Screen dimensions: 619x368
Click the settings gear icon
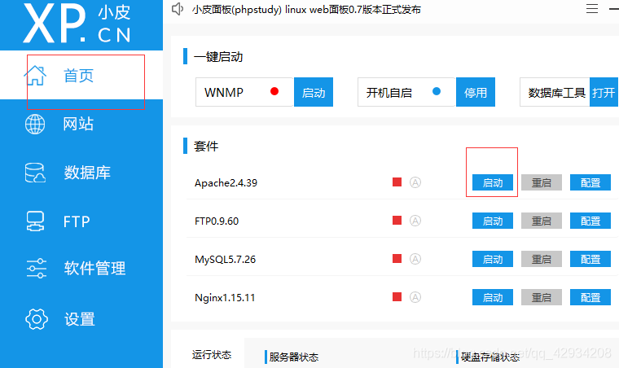[37, 318]
